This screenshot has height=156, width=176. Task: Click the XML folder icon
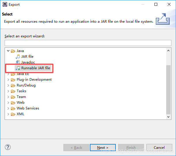click(13, 114)
